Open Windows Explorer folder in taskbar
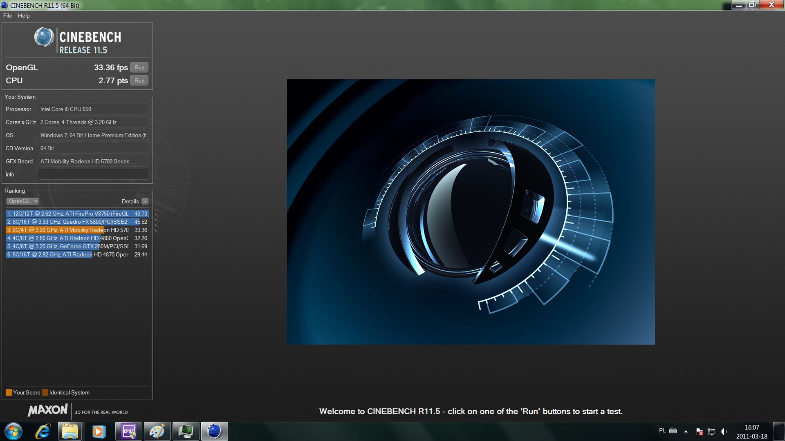Image resolution: width=785 pixels, height=441 pixels. click(70, 431)
